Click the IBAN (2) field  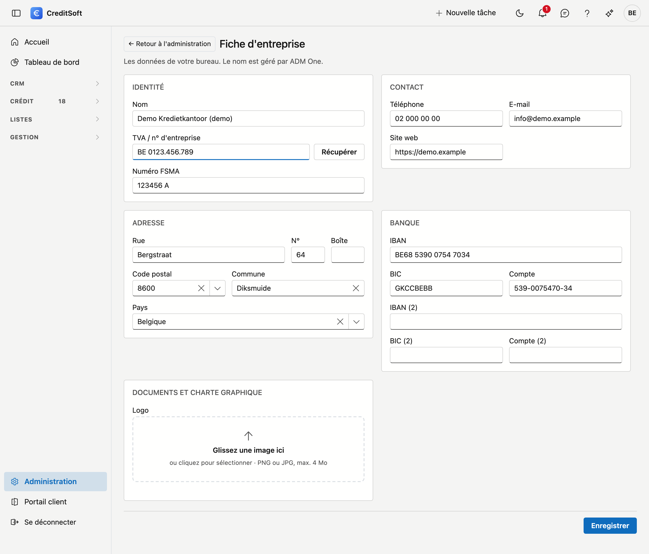coord(506,322)
